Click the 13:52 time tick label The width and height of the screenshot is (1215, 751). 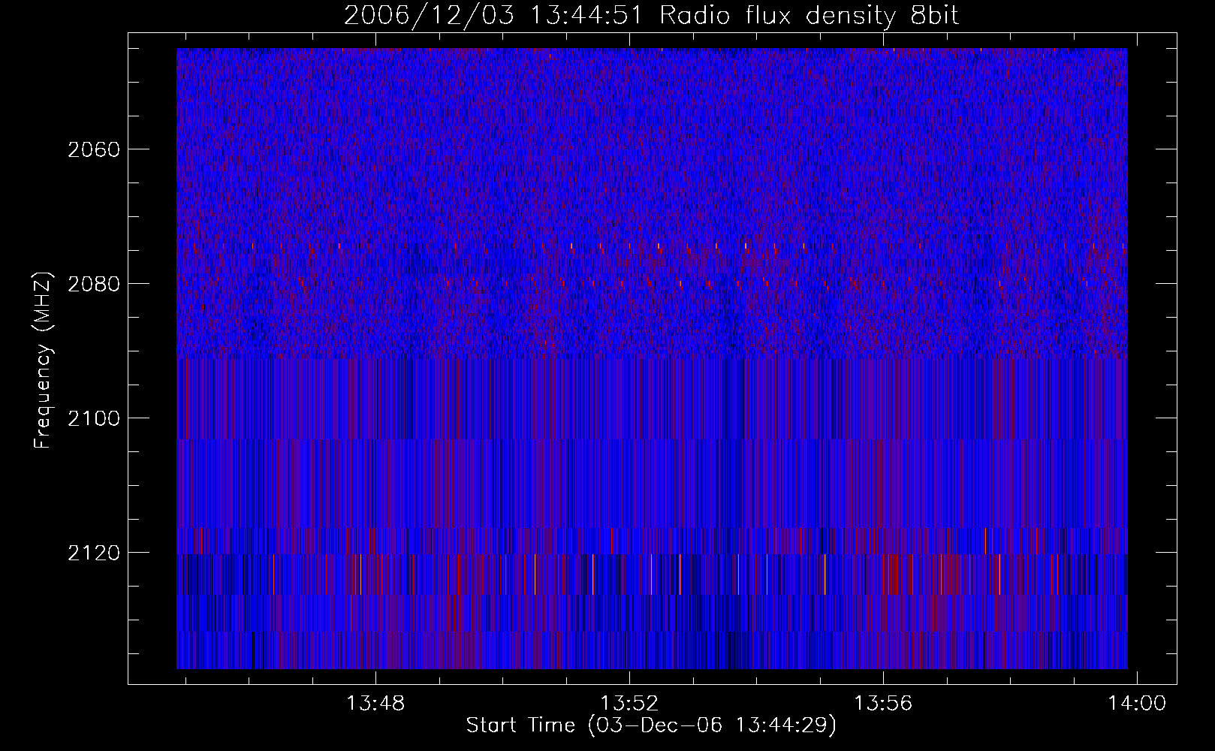click(629, 704)
